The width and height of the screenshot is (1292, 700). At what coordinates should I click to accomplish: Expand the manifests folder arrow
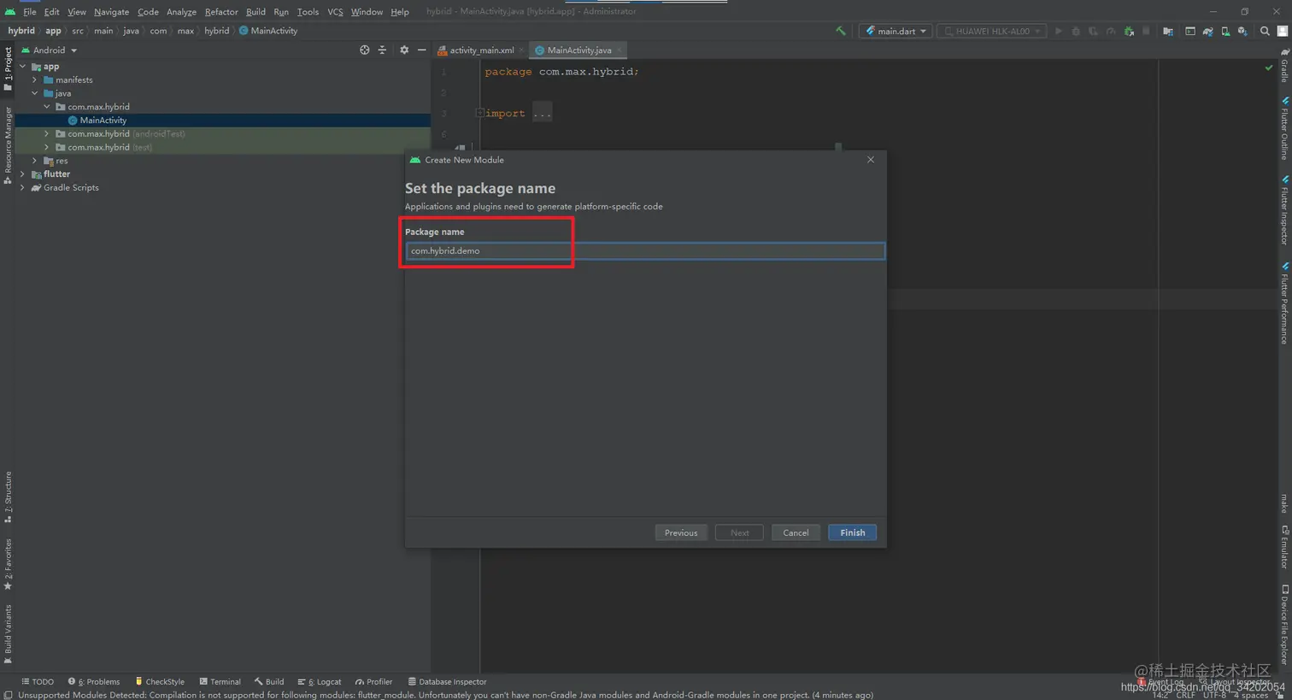[x=35, y=80]
